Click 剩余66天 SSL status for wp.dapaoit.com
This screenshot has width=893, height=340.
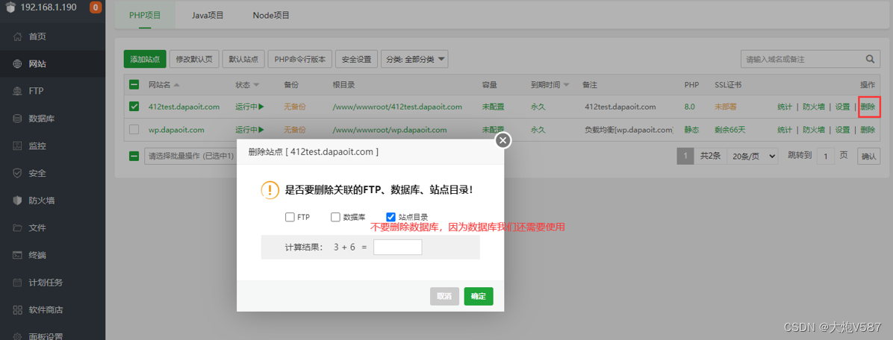(729, 130)
